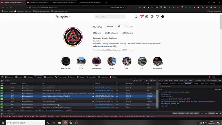
Task: Open console settings gear icon
Action: coord(217,114)
